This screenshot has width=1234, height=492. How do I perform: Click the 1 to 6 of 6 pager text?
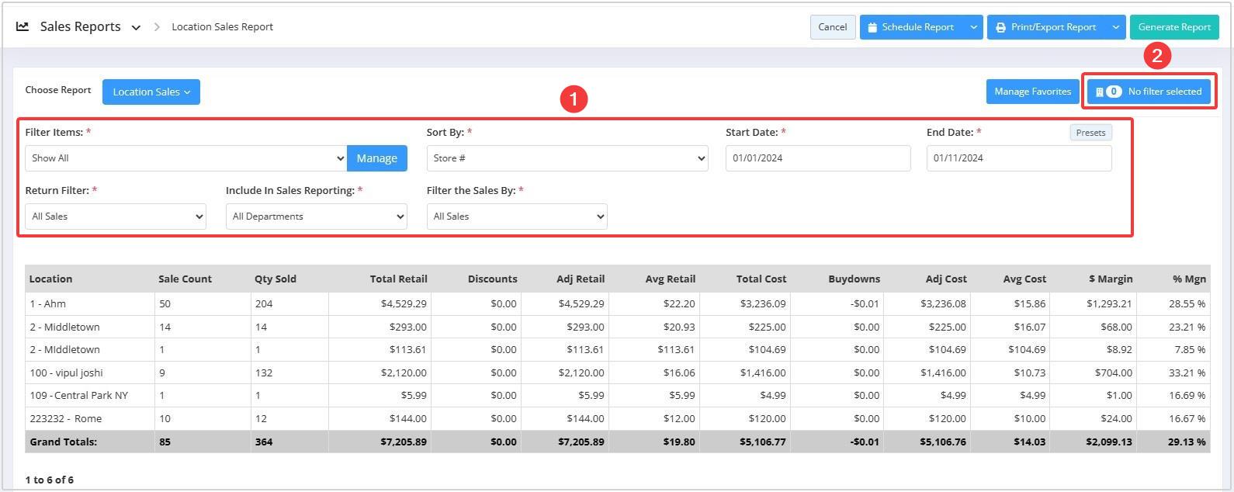click(49, 480)
